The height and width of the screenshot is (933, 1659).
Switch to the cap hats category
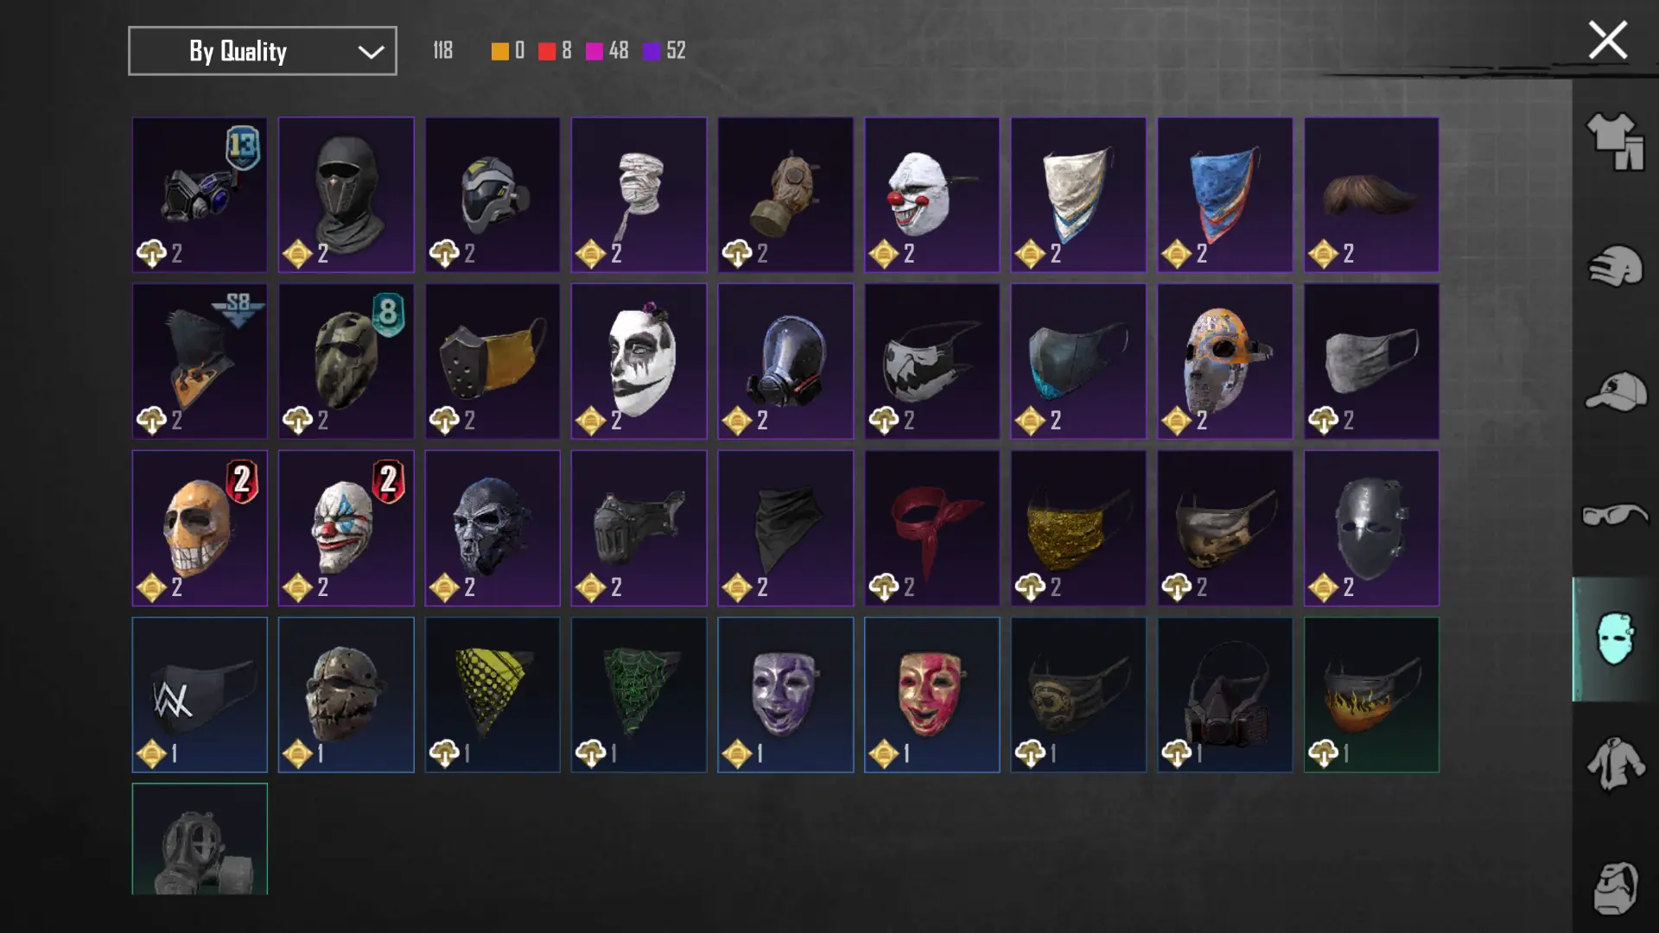pyautogui.click(x=1615, y=391)
